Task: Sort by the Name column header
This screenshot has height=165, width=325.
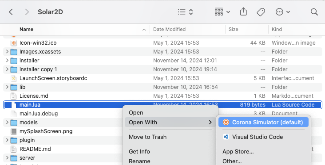Action: click(26, 29)
